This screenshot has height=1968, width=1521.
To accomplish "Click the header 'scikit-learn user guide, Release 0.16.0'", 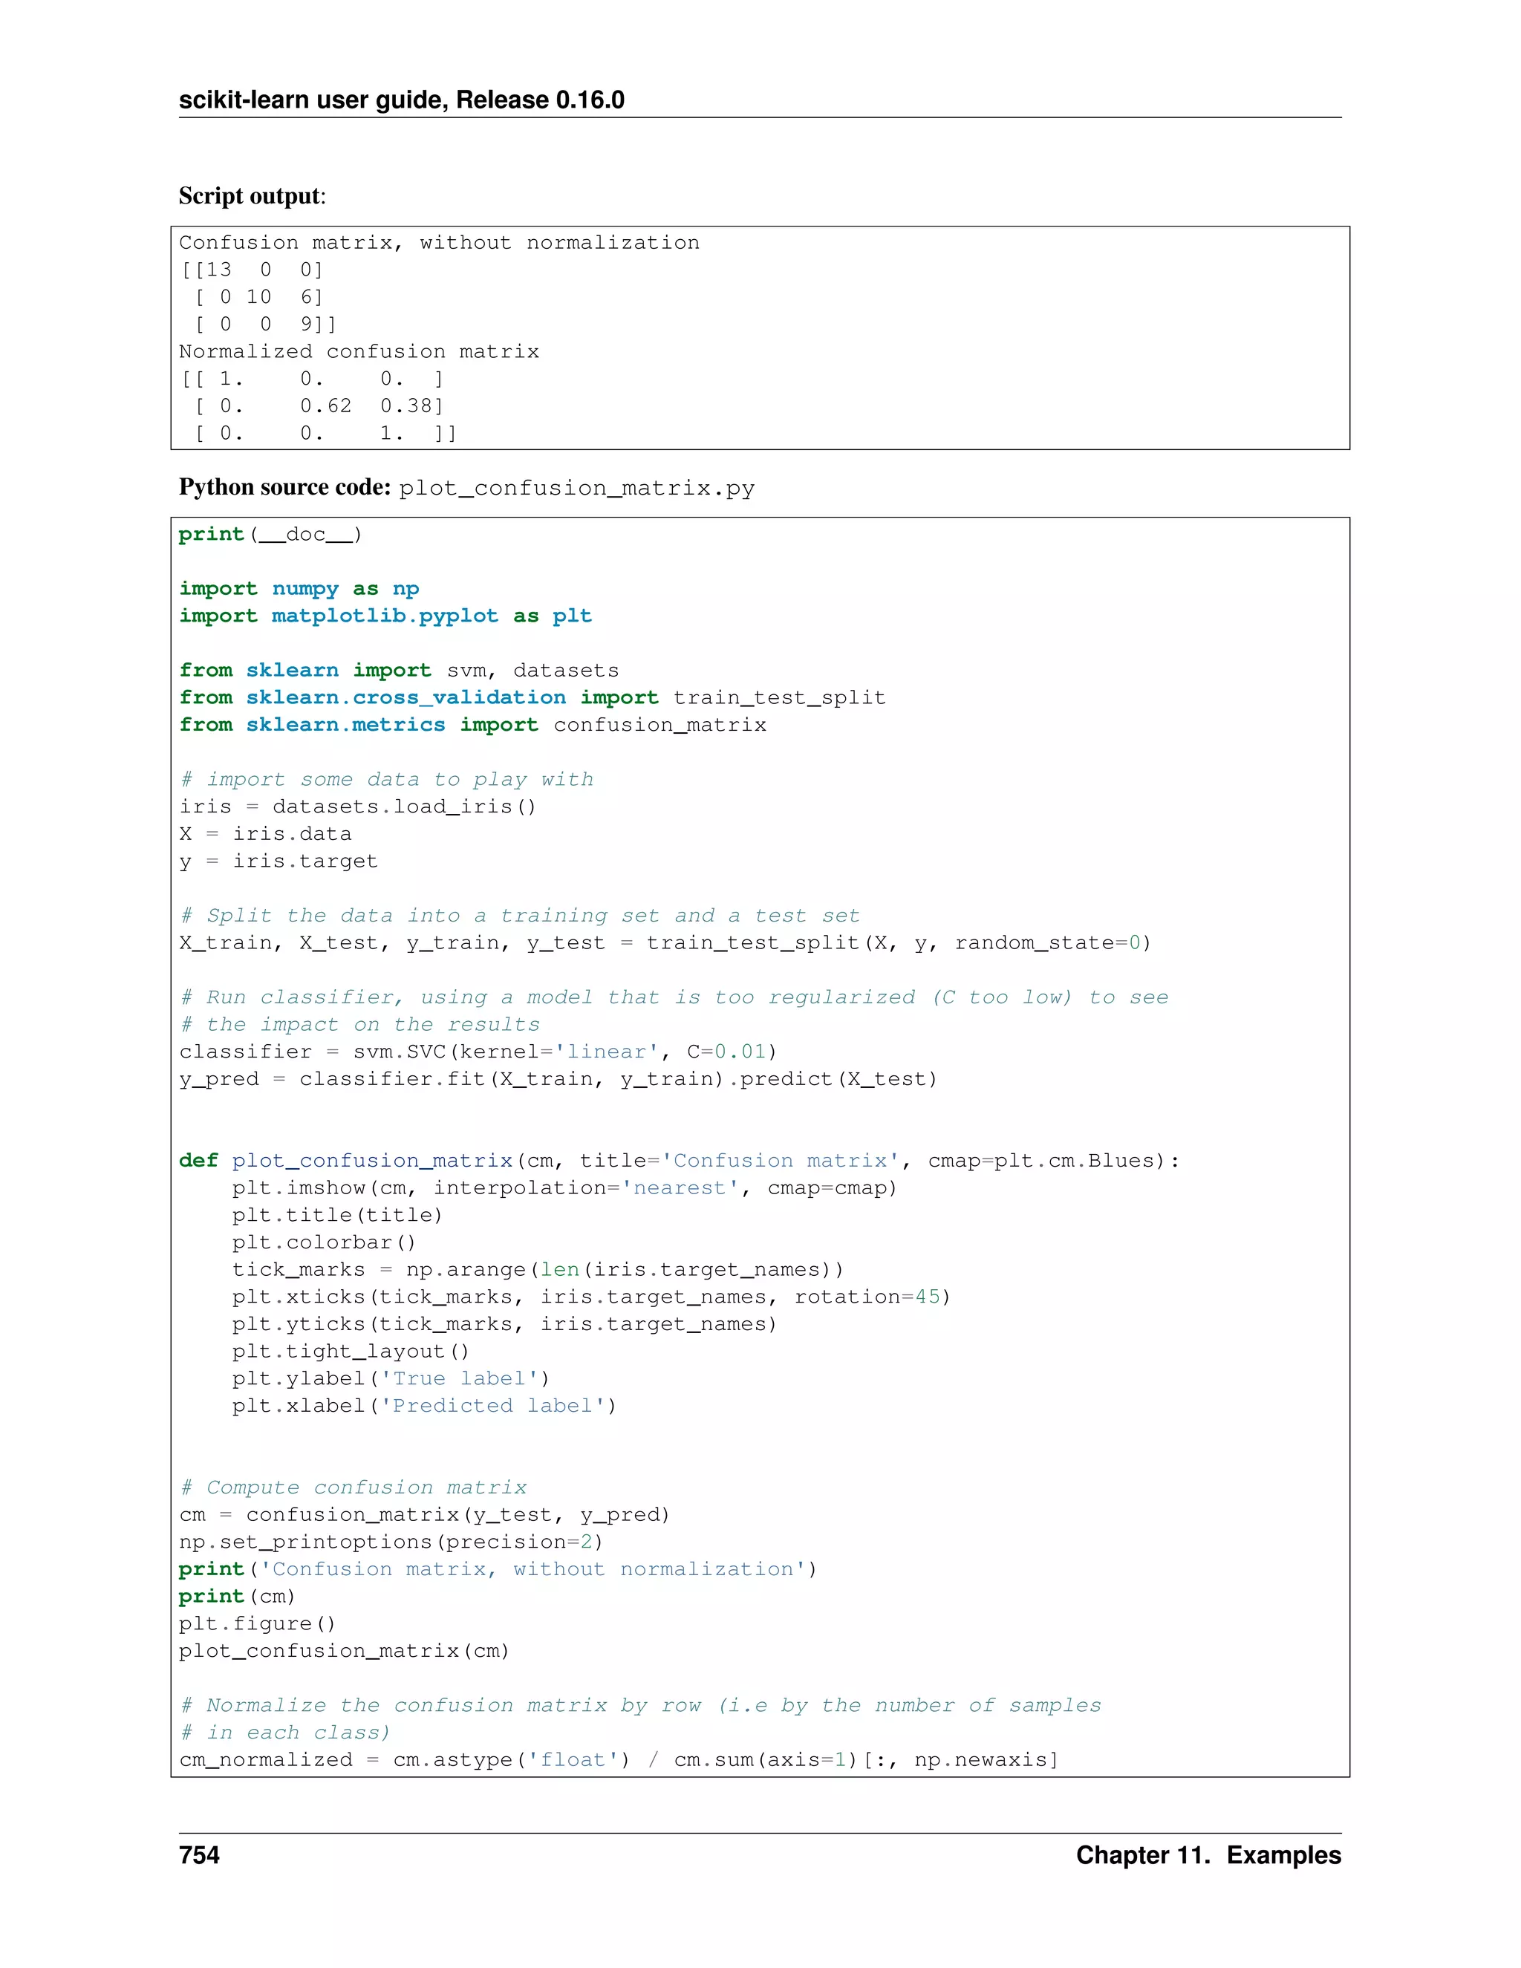I will (402, 99).
